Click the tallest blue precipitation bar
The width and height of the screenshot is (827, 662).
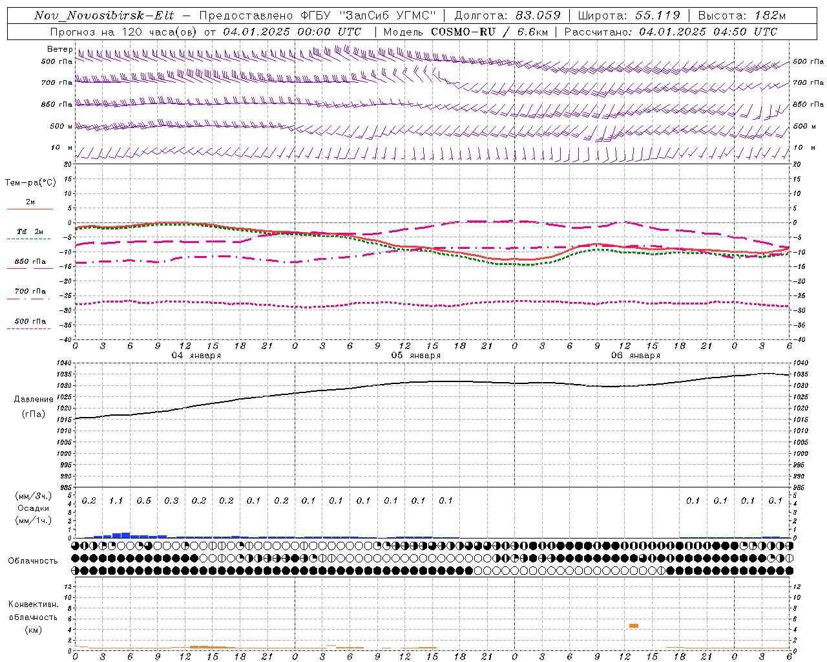click(x=125, y=535)
